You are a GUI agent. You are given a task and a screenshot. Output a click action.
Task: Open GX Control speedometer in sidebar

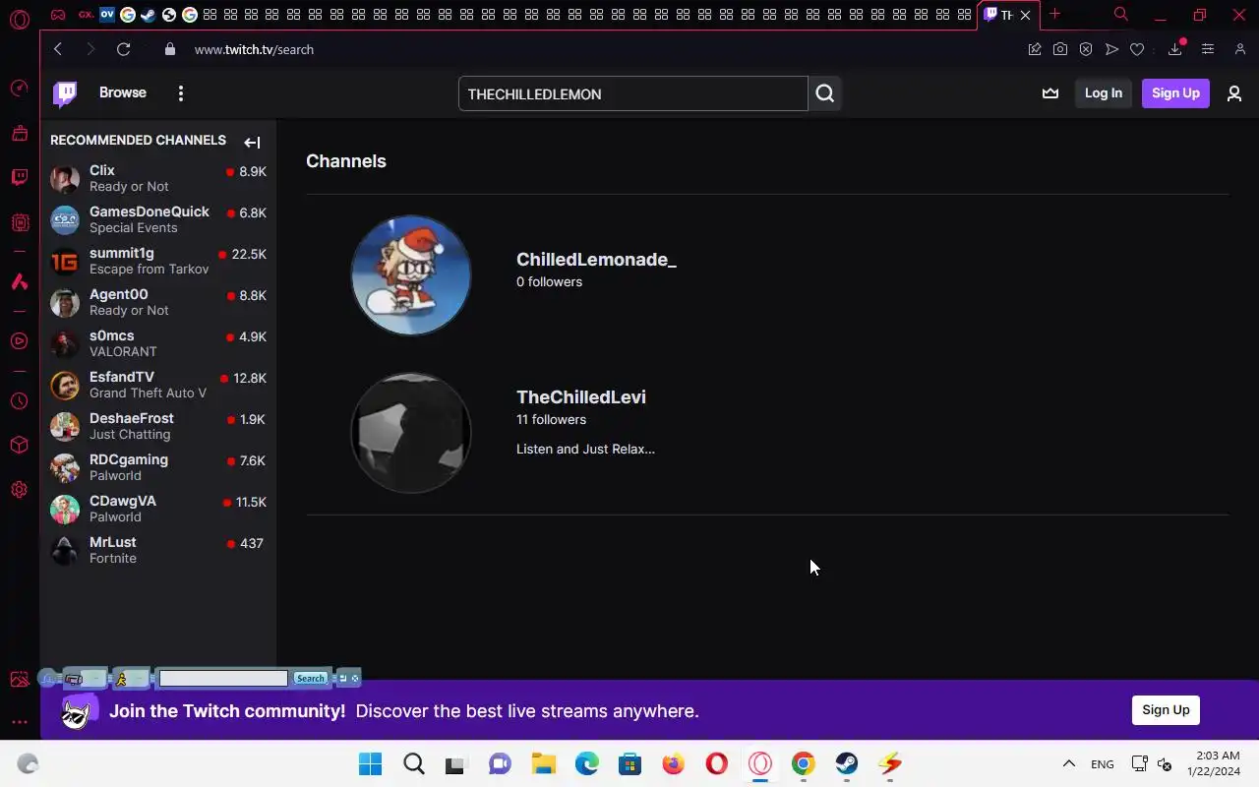[19, 89]
